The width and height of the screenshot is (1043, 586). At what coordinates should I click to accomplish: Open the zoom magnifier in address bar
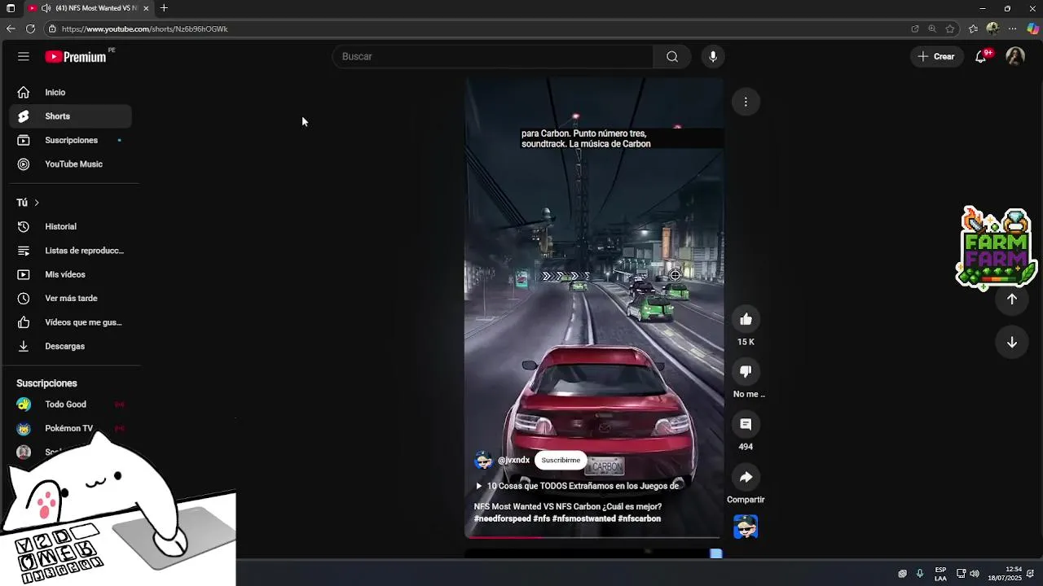[x=932, y=28]
